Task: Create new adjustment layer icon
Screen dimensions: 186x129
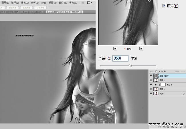Action: 172,127
